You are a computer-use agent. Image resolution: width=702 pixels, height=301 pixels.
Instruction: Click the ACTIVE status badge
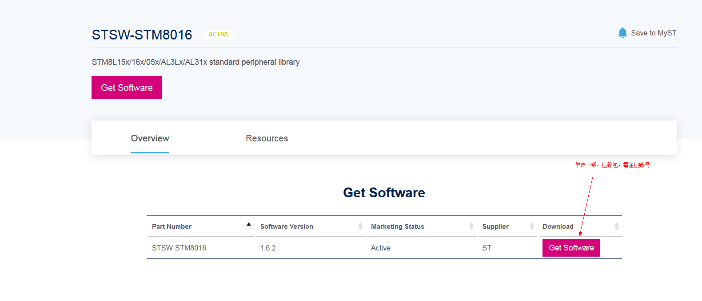pyautogui.click(x=219, y=34)
